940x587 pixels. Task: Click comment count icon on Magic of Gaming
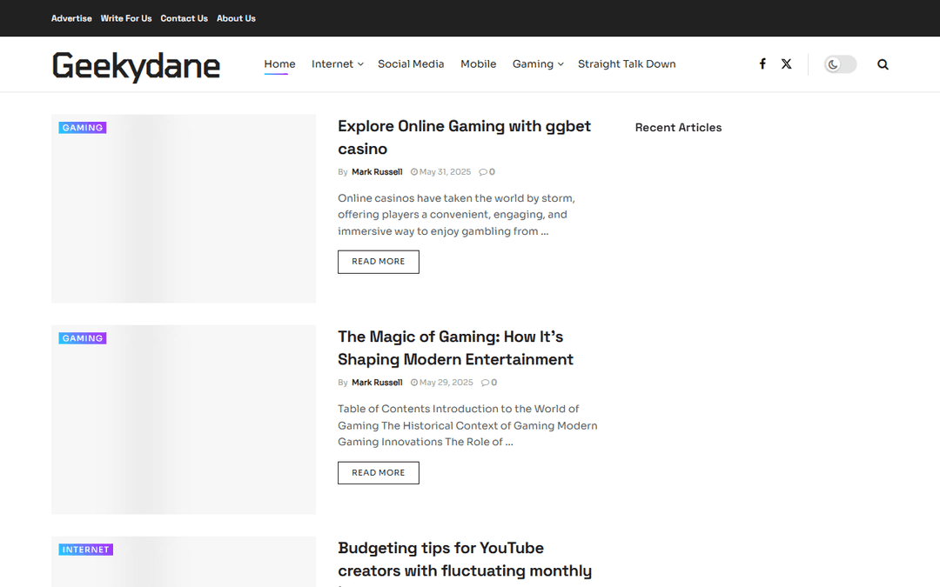pos(488,383)
